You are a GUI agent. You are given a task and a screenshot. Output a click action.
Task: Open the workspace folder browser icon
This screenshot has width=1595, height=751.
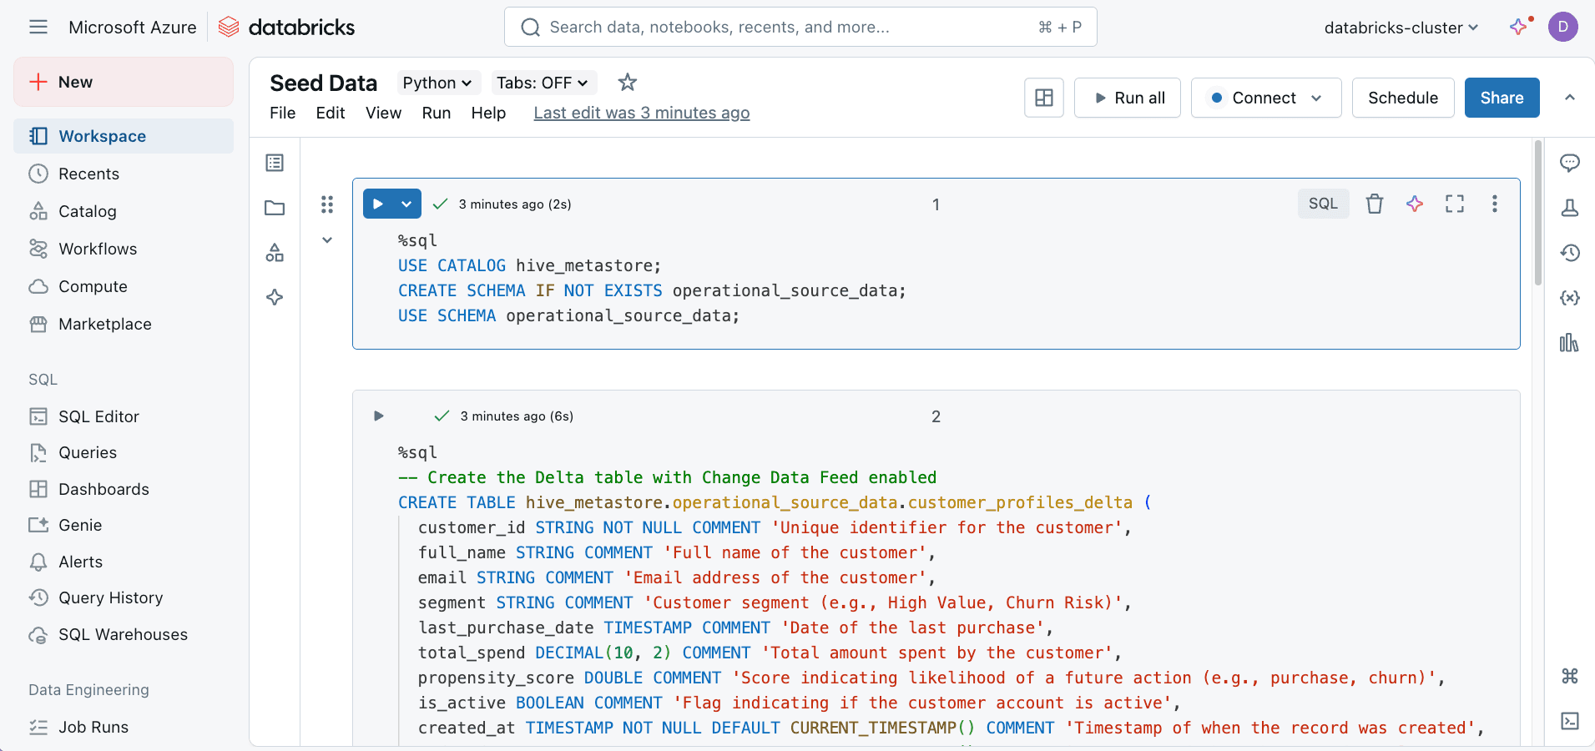point(275,208)
